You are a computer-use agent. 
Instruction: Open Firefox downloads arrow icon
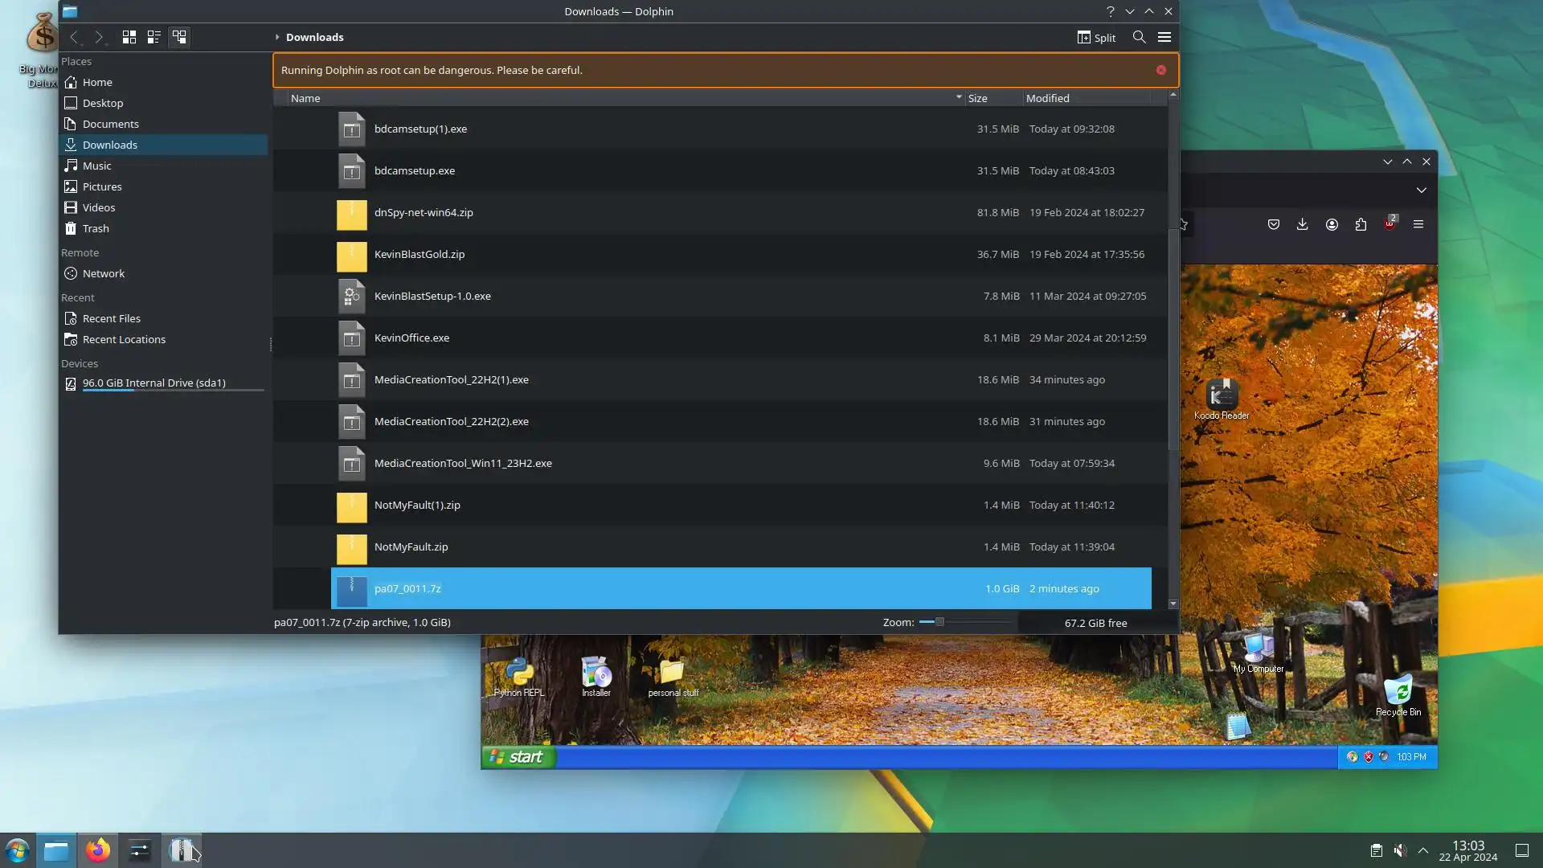[x=1303, y=224]
